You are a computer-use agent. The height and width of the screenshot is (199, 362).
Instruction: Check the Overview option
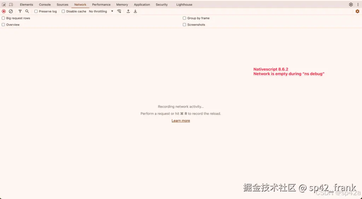point(3,25)
